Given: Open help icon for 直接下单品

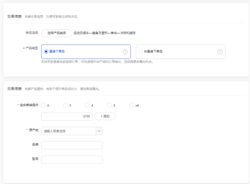Looking at the screenshot, I should tap(125, 52).
